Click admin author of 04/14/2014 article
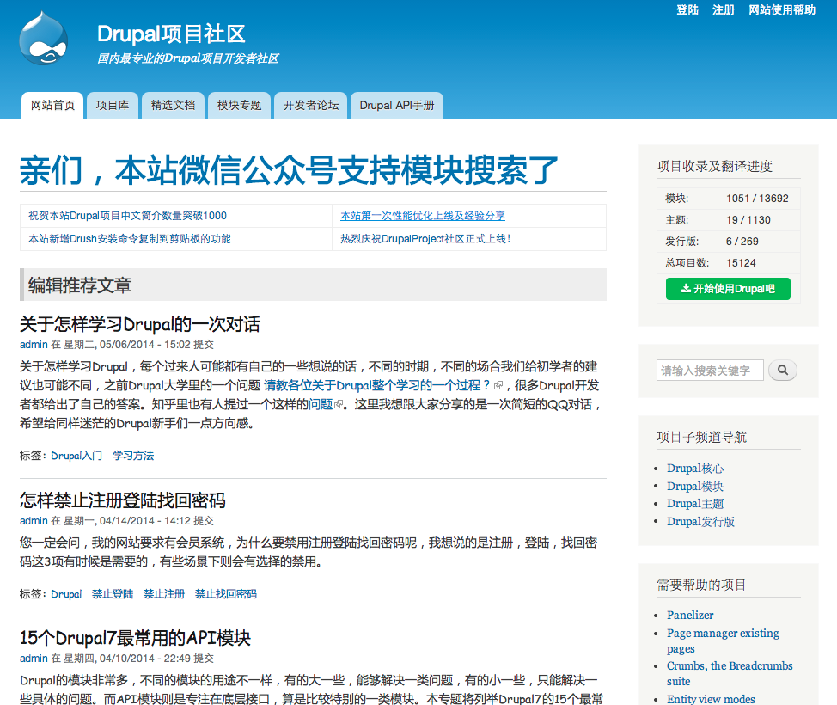 pos(34,521)
